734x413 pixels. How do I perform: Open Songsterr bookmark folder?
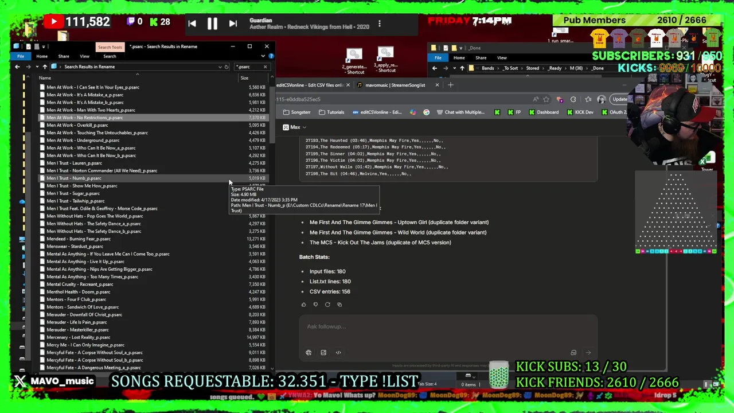click(296, 112)
